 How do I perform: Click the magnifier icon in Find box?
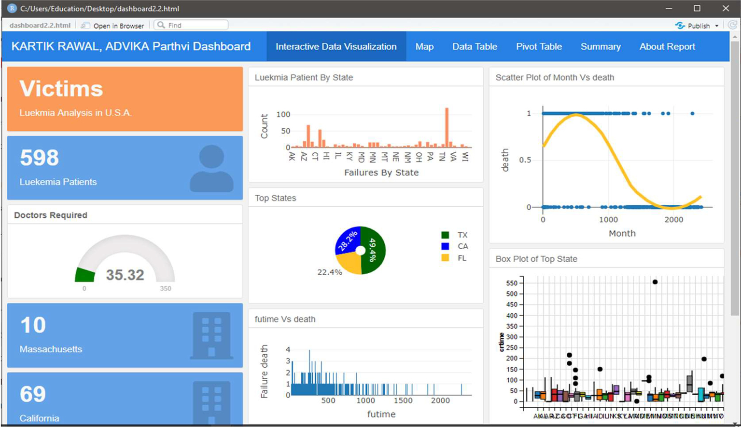(161, 25)
